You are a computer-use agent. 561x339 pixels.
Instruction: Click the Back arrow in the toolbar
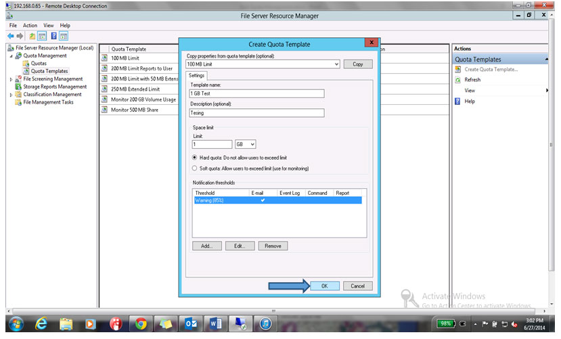click(11, 36)
